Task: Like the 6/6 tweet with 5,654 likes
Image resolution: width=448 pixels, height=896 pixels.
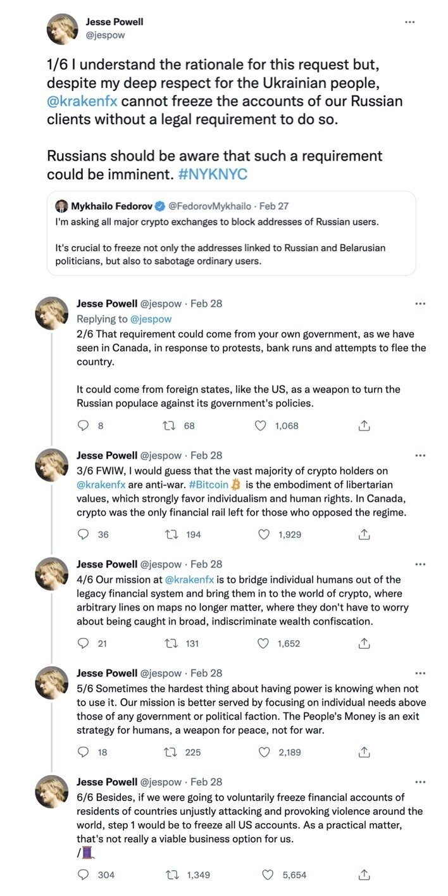Action: click(268, 875)
